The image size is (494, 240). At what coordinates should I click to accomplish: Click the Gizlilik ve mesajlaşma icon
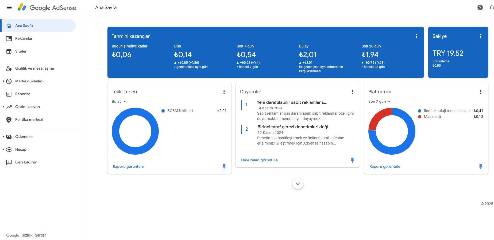tap(9, 68)
